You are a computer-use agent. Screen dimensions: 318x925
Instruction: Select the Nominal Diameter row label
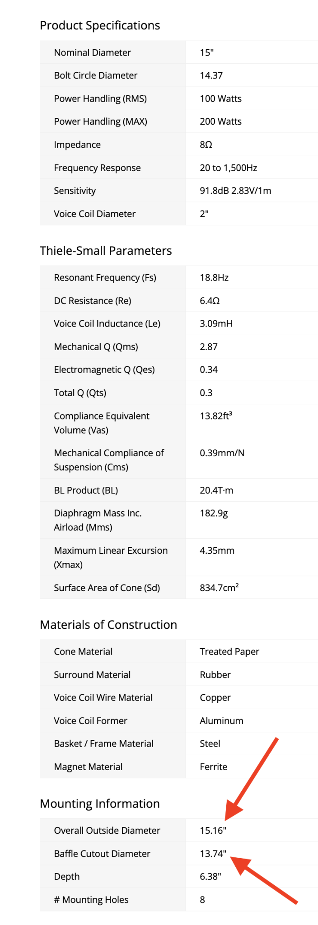tap(93, 52)
